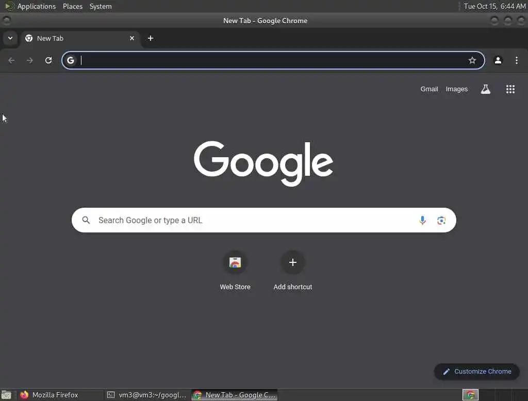Open the Web Store shortcut
The image size is (528, 401).
235,262
